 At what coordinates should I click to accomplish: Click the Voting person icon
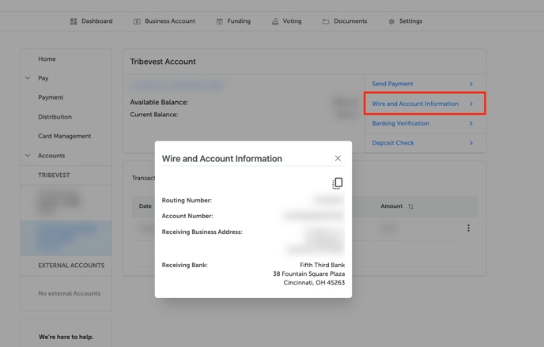pos(275,21)
